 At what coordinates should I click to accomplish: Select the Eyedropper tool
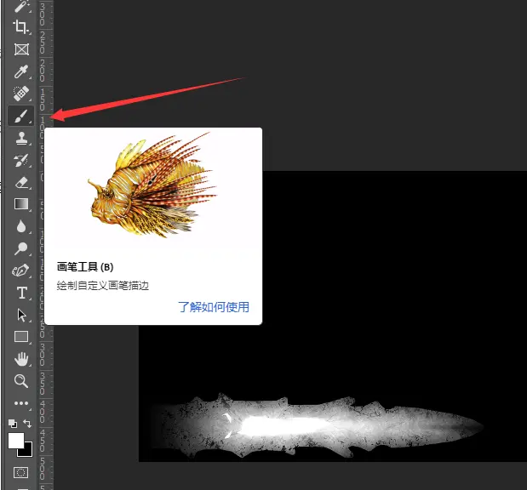(20, 71)
